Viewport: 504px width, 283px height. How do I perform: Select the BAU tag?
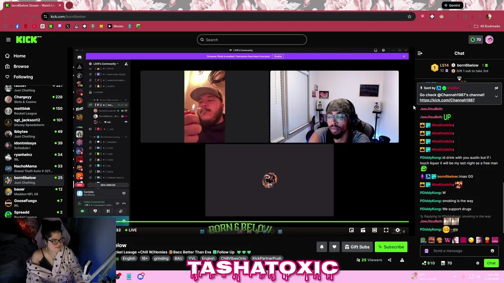pos(178,259)
